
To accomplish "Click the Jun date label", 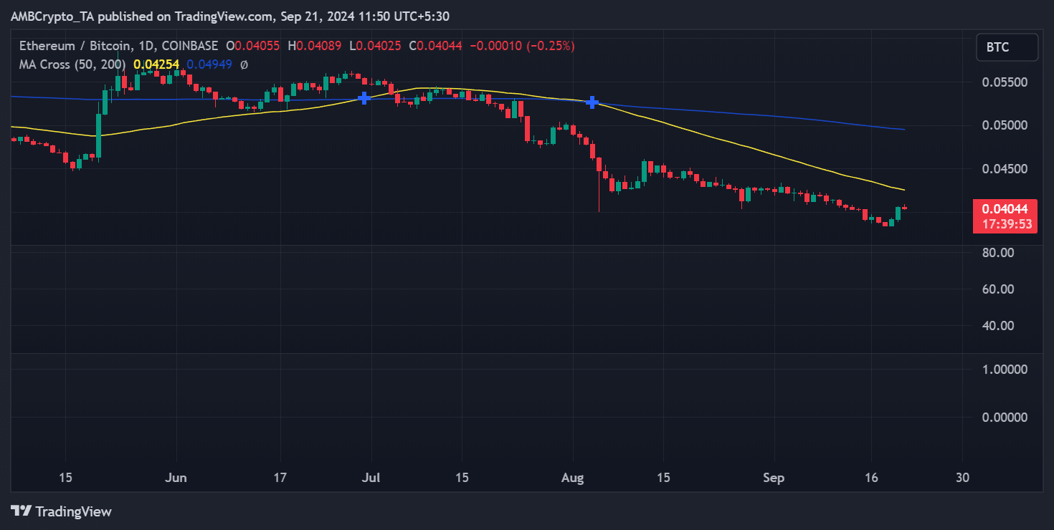I will [176, 478].
